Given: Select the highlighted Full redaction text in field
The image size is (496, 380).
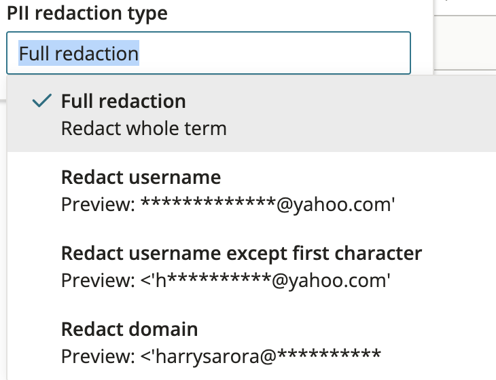Looking at the screenshot, I should pos(79,53).
